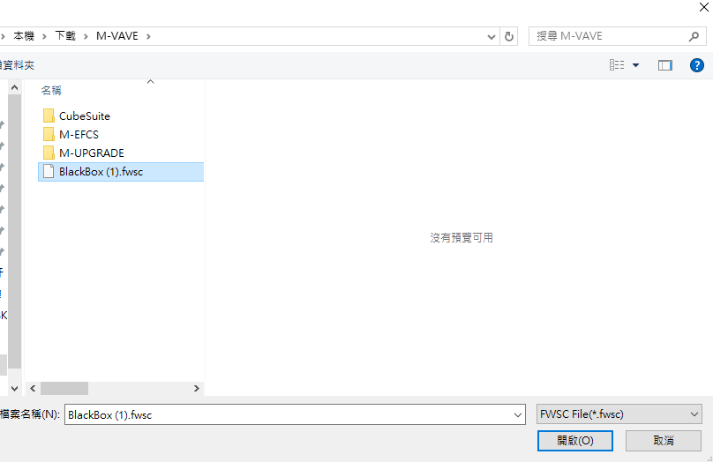Click the search magnifier icon

[x=694, y=36]
